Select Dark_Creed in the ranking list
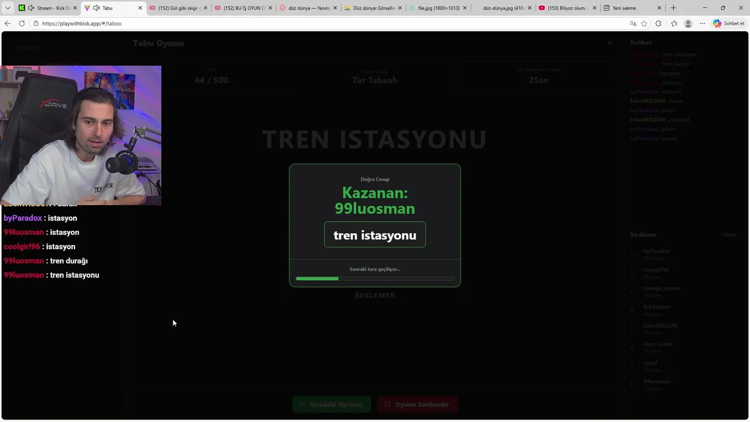750x422 pixels. [657, 344]
